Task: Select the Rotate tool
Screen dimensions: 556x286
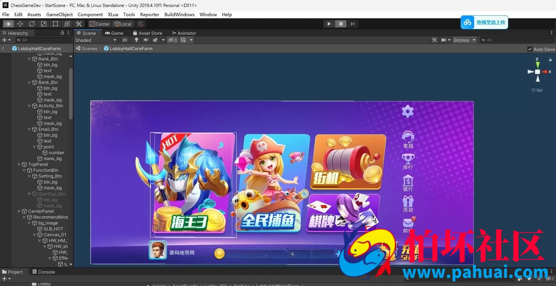Action: pyautogui.click(x=32, y=24)
